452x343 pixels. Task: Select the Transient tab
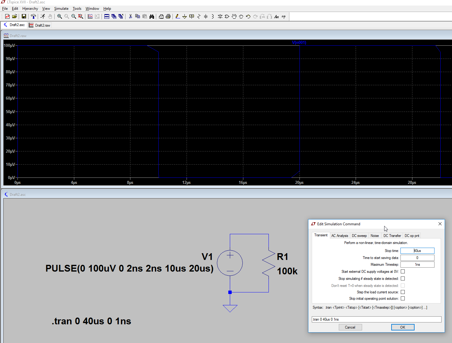click(321, 235)
